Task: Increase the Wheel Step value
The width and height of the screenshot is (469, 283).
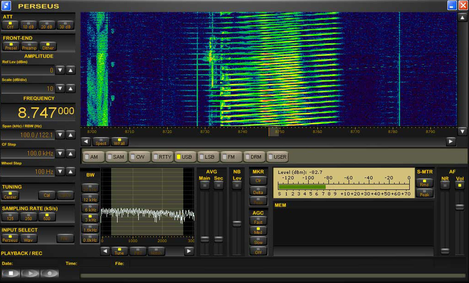Action: pyautogui.click(x=71, y=172)
